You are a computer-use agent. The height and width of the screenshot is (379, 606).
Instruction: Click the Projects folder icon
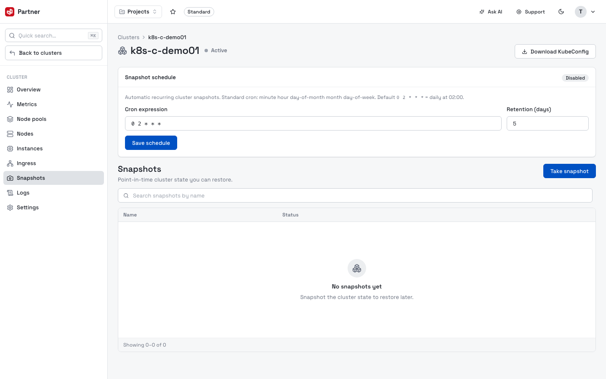click(122, 12)
